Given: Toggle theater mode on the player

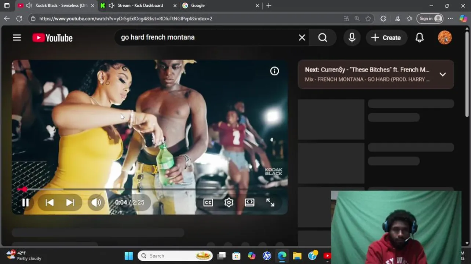Looking at the screenshot, I should (249, 202).
